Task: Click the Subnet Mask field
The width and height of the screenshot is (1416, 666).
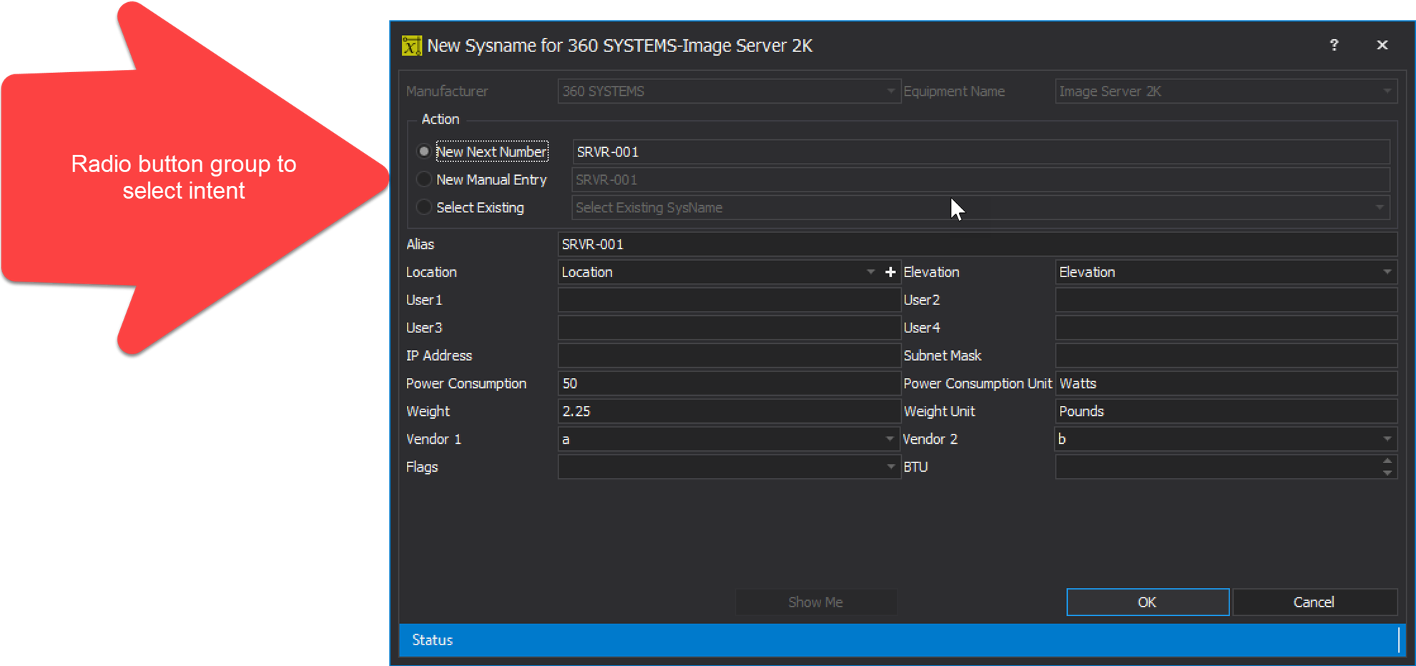Action: coord(1226,356)
